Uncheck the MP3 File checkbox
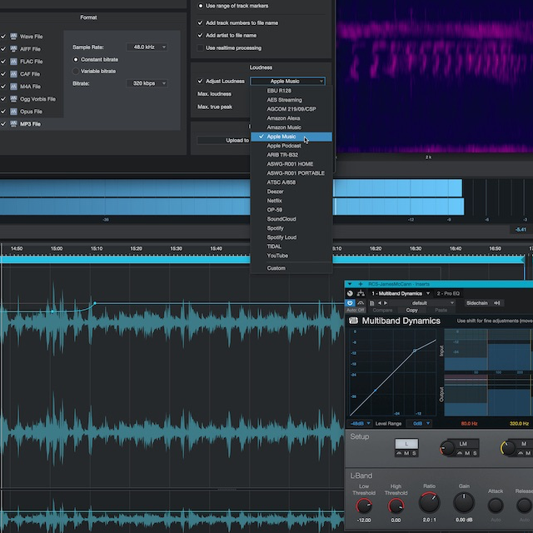This screenshot has width=533, height=533. click(x=3, y=124)
